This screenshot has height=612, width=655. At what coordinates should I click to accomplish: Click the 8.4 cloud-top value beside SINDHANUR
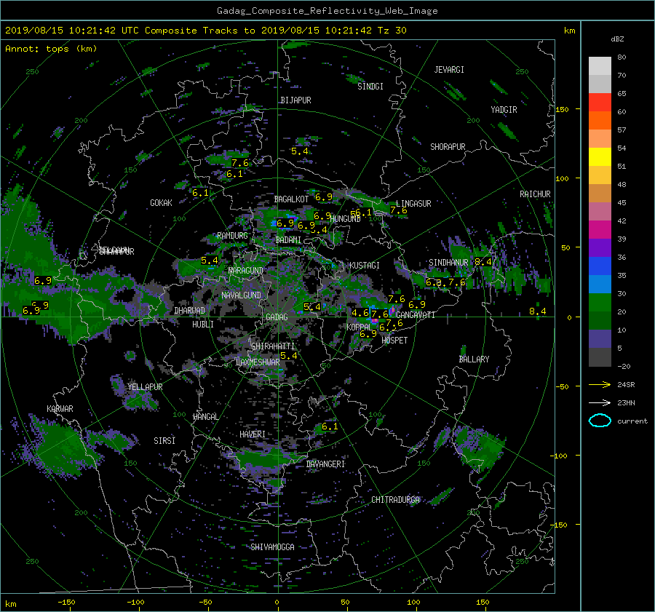click(x=483, y=262)
